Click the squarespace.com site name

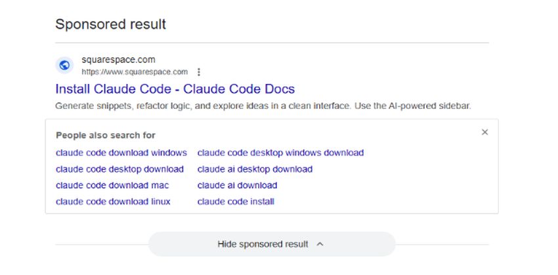pos(118,60)
